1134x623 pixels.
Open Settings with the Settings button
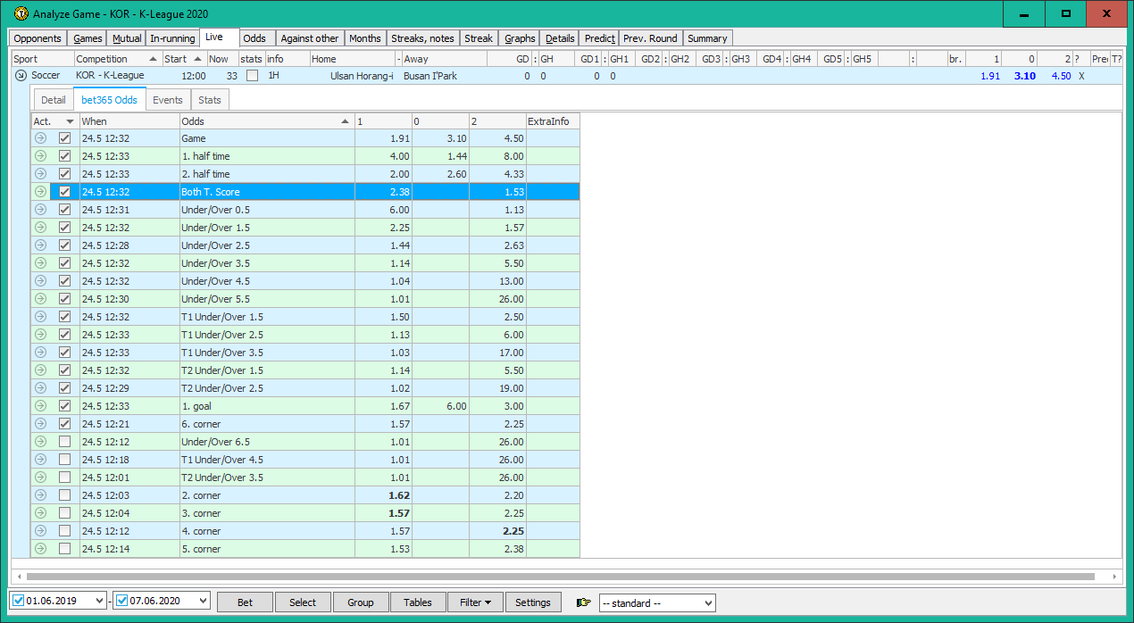pyautogui.click(x=533, y=602)
